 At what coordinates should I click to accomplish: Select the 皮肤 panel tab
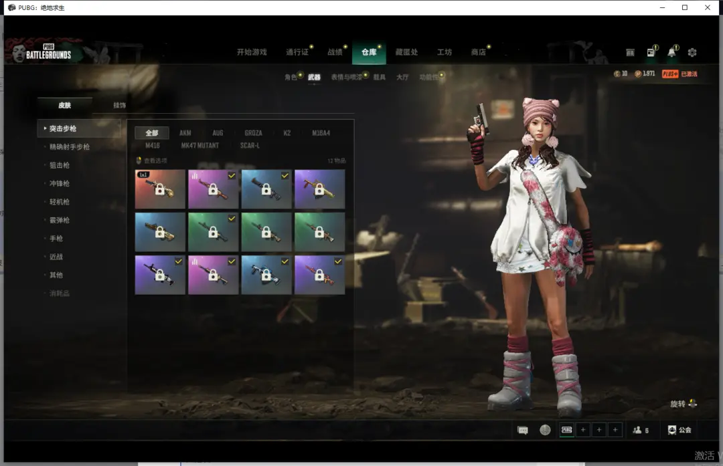(64, 105)
